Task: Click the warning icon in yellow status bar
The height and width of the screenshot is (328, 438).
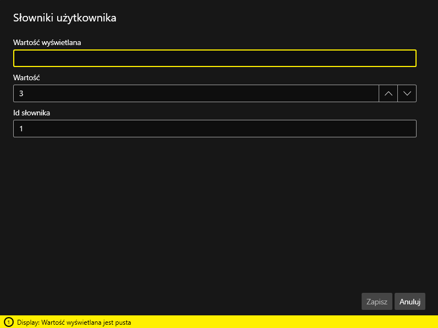Action: coord(8,323)
